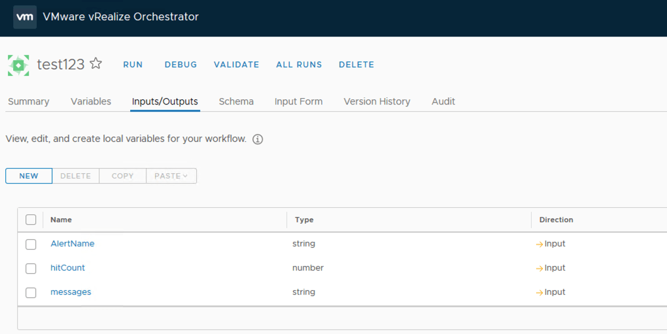This screenshot has width=667, height=334.
Task: Click the NEW button
Action: [x=29, y=176]
